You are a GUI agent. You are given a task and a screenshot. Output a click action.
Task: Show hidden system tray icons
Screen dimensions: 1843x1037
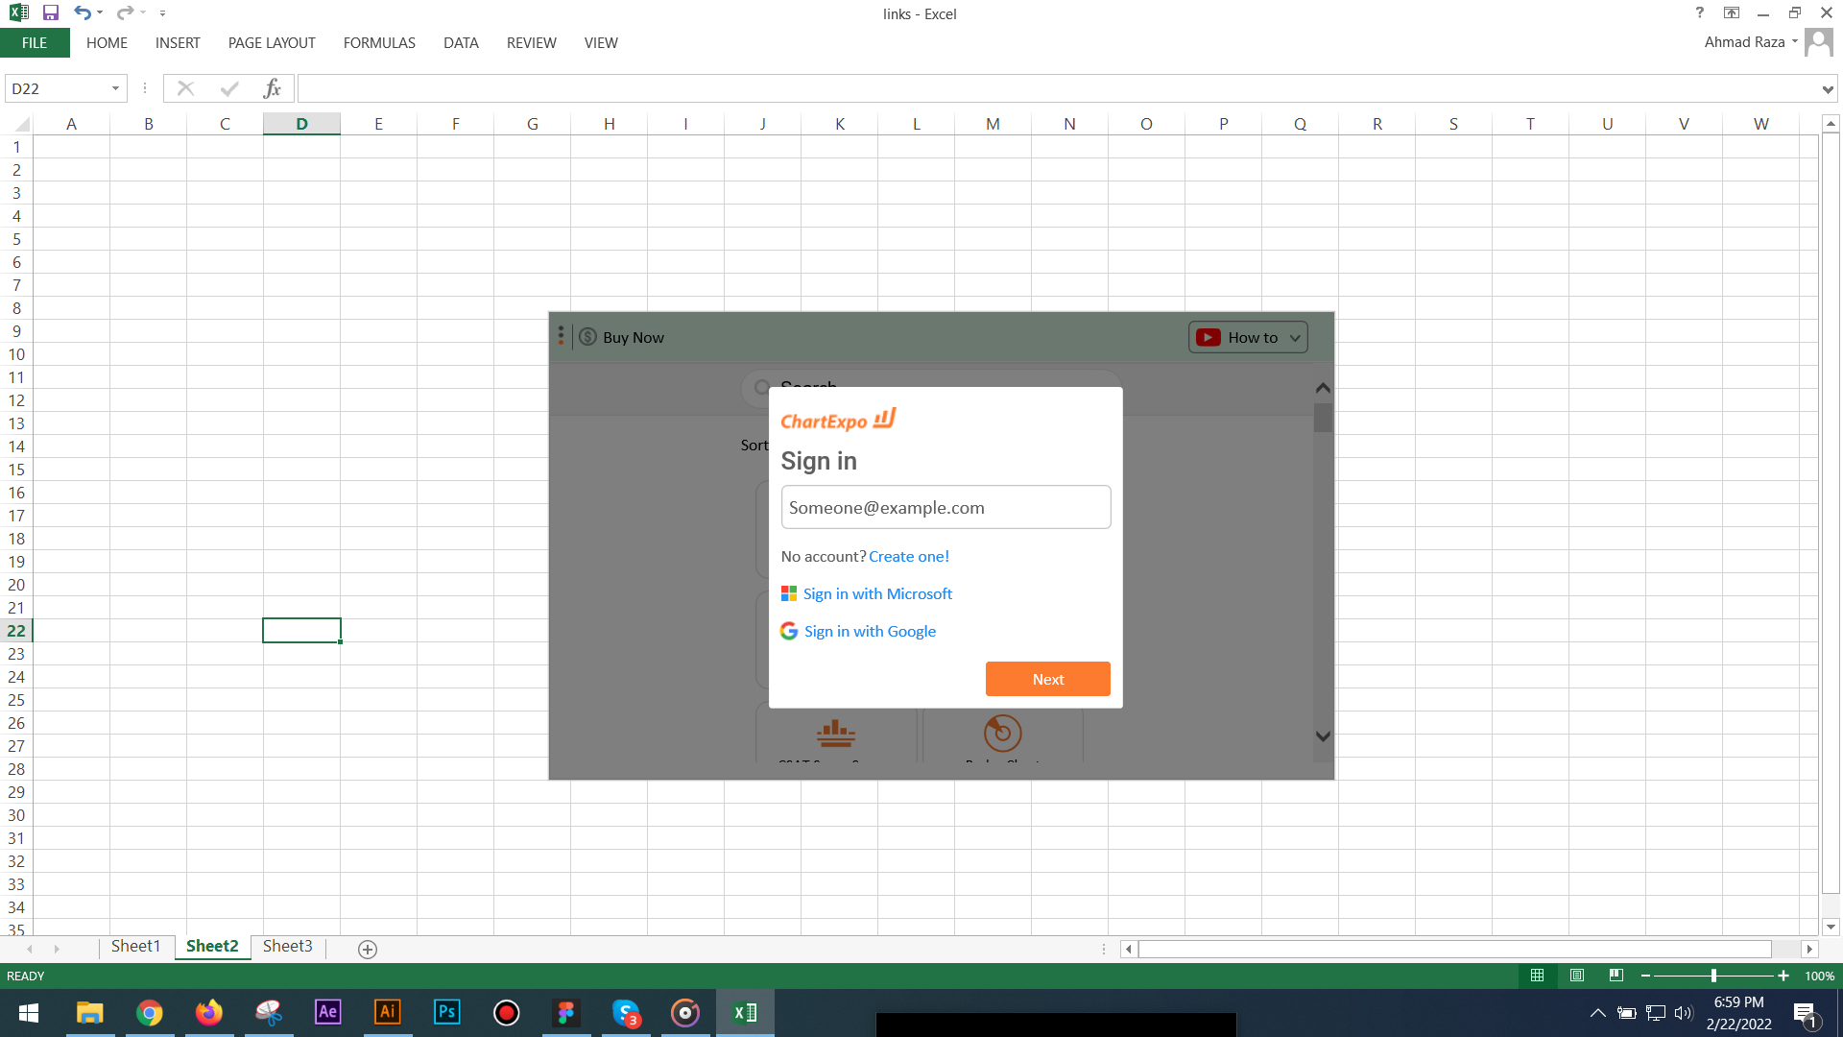click(x=1597, y=1013)
